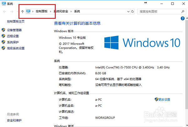Expand the chevron before 控制面板 breadcrumb
The height and width of the screenshot is (127, 188).
[33, 12]
